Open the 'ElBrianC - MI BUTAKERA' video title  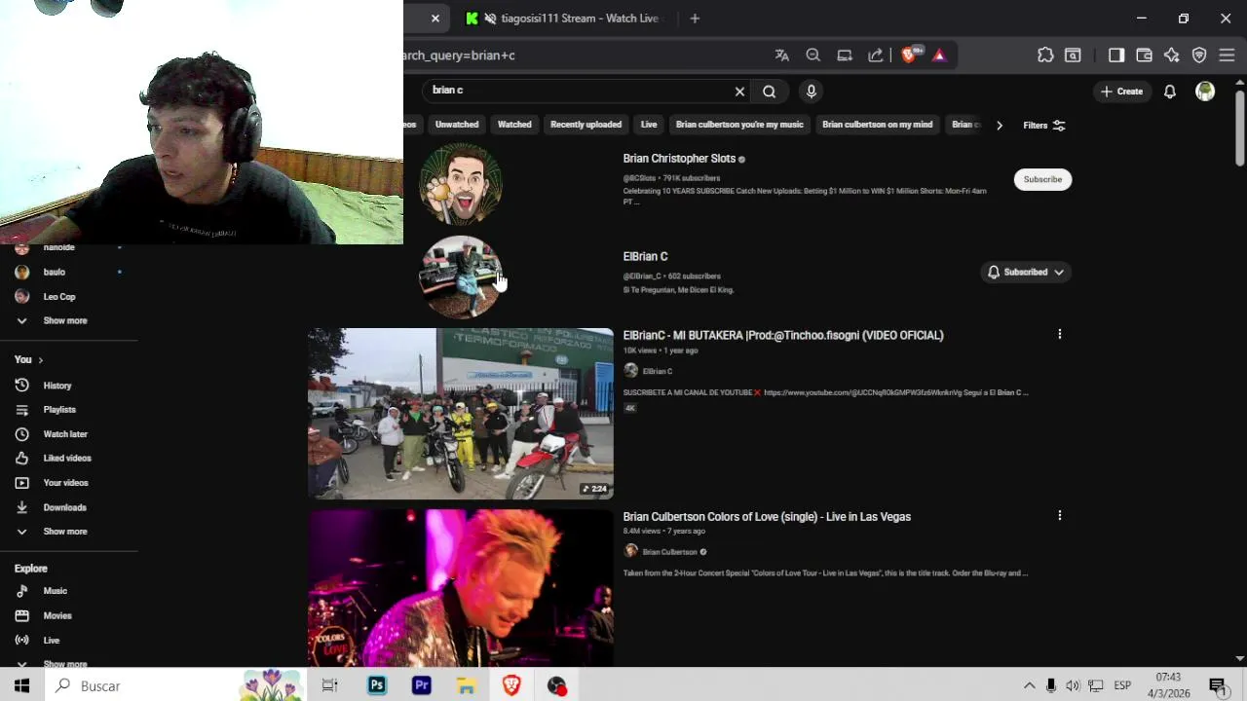coord(783,335)
